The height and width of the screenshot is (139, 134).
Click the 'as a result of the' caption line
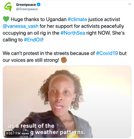[x=31, y=126]
